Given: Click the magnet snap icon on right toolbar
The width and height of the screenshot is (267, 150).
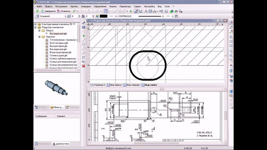Looking at the screenshot, I should pos(231,22).
